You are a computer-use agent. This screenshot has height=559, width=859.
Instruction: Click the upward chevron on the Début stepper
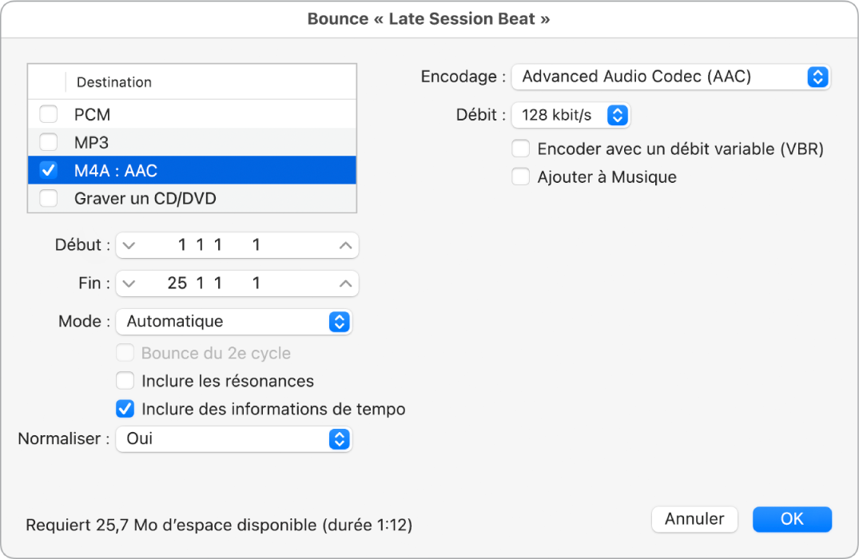pos(344,245)
